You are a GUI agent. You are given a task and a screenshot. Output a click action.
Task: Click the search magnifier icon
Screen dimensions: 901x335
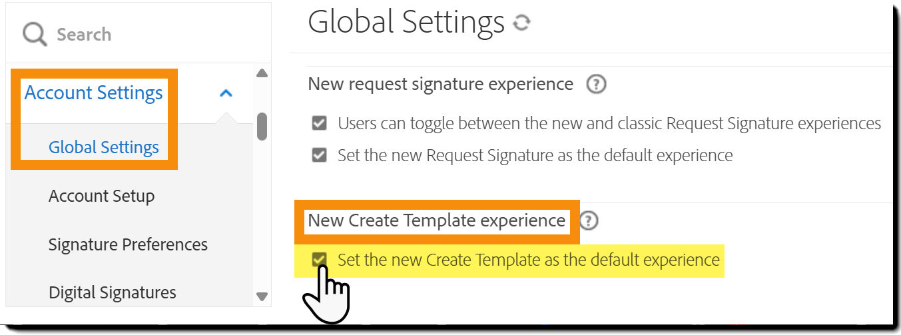tap(35, 34)
